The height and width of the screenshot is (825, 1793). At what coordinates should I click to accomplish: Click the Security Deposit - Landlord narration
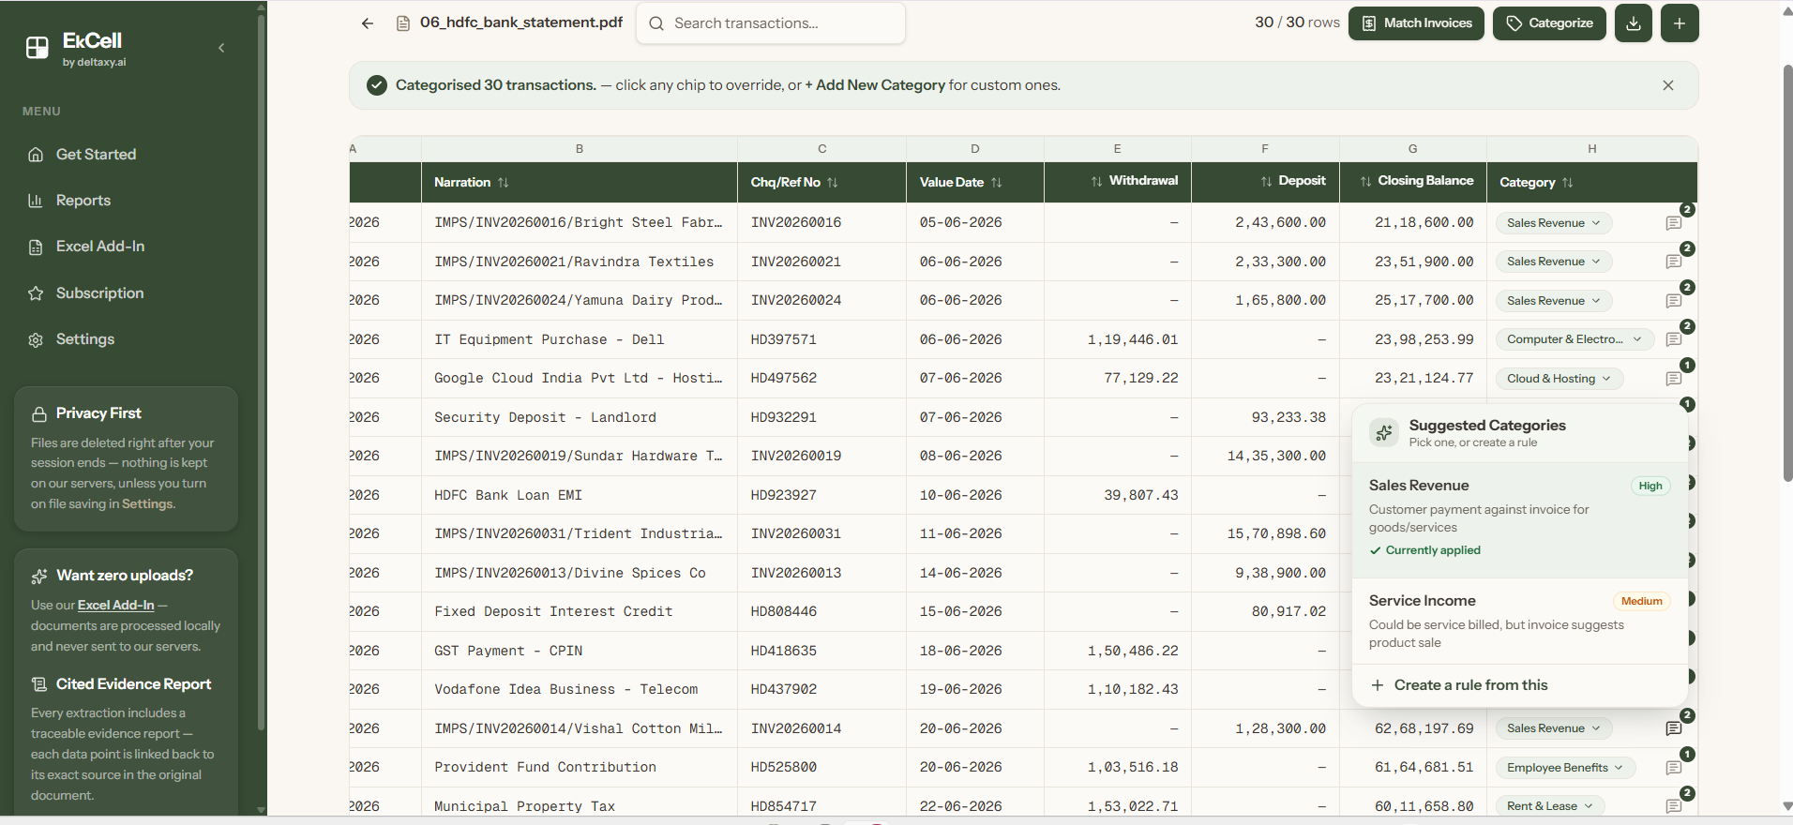(x=545, y=417)
